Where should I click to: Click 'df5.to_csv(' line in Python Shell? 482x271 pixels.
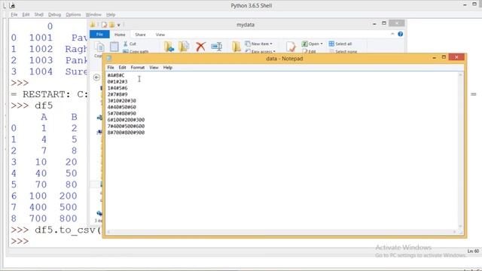(56, 230)
